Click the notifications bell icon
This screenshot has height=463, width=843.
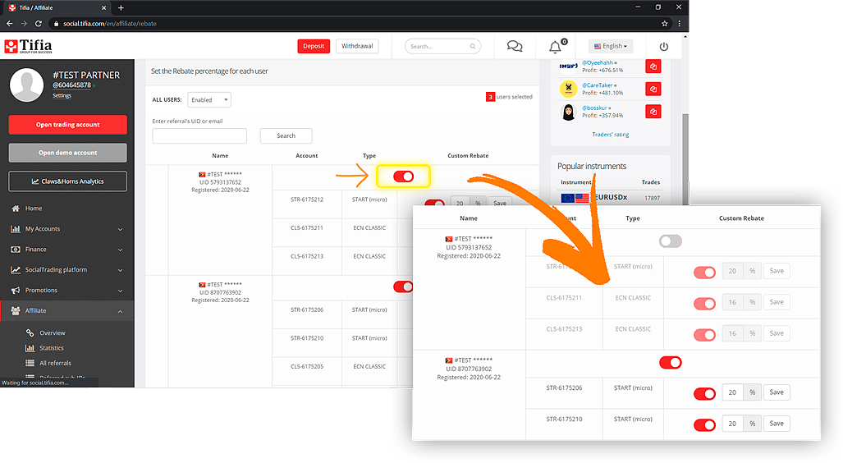pyautogui.click(x=556, y=48)
